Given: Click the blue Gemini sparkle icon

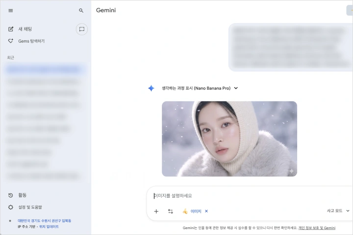Looking at the screenshot, I should pos(151,88).
